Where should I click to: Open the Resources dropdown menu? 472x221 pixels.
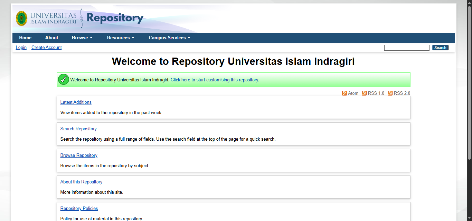120,38
